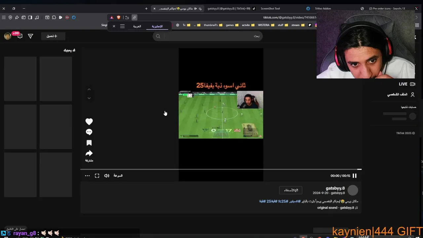This screenshot has height=238, width=423.
Task: Open the stream bookmarks folder
Action: [x=298, y=25]
